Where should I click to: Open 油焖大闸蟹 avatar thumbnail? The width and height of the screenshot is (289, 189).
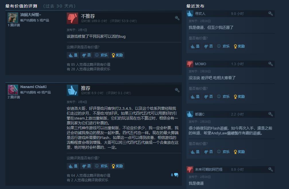(13, 18)
